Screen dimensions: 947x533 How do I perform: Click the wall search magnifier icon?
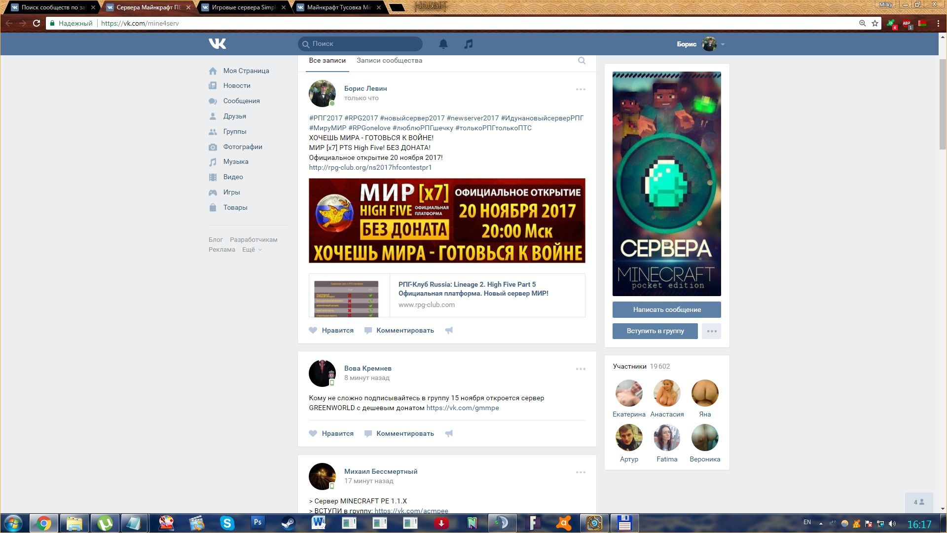[x=582, y=61]
